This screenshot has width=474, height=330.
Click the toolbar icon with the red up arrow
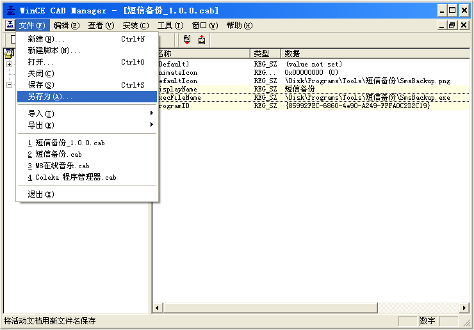coord(202,40)
